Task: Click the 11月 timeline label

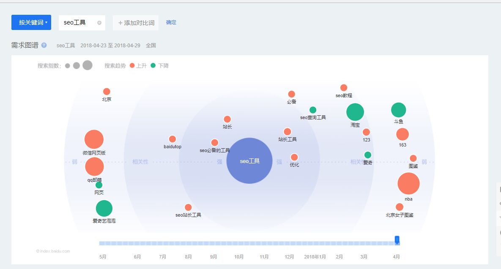Action: click(264, 257)
